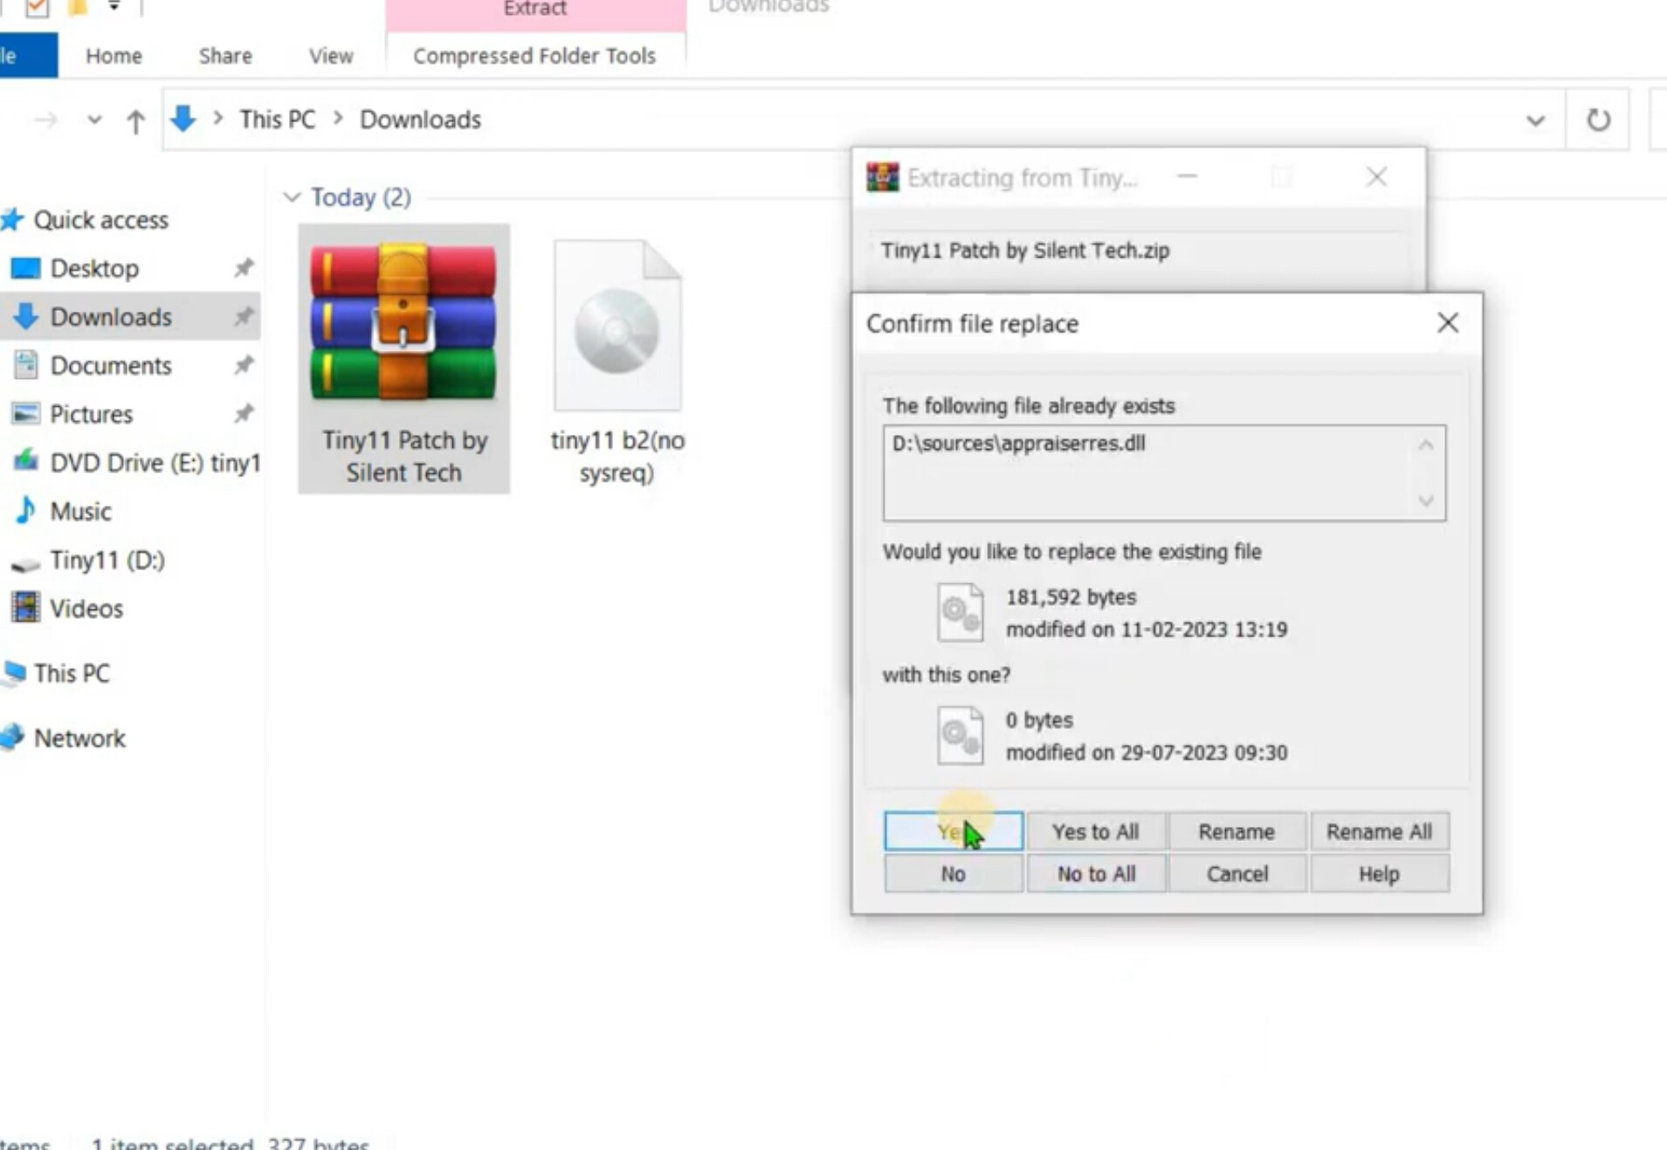
Task: Open the View ribbon tab
Action: click(x=331, y=56)
